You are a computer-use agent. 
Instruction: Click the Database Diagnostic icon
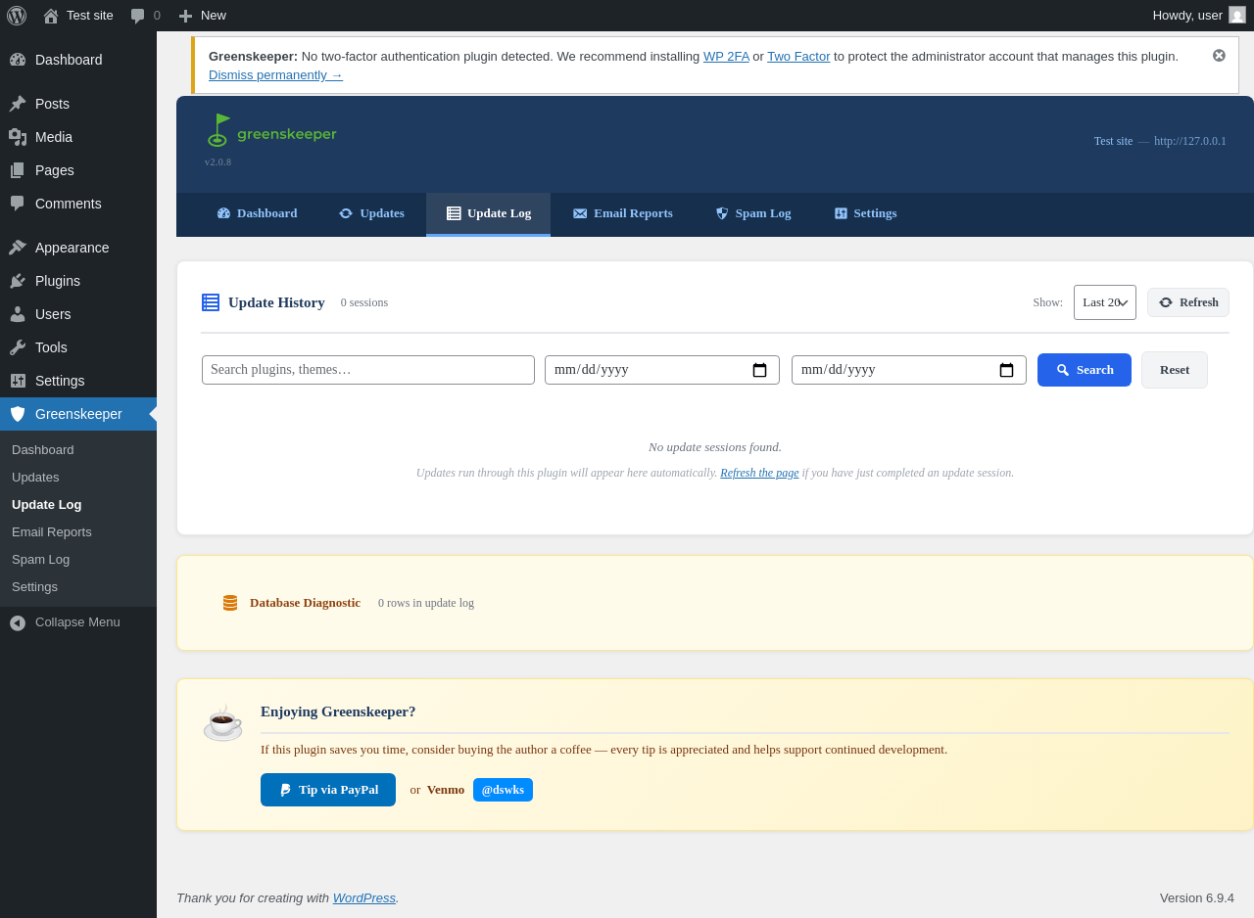(230, 603)
